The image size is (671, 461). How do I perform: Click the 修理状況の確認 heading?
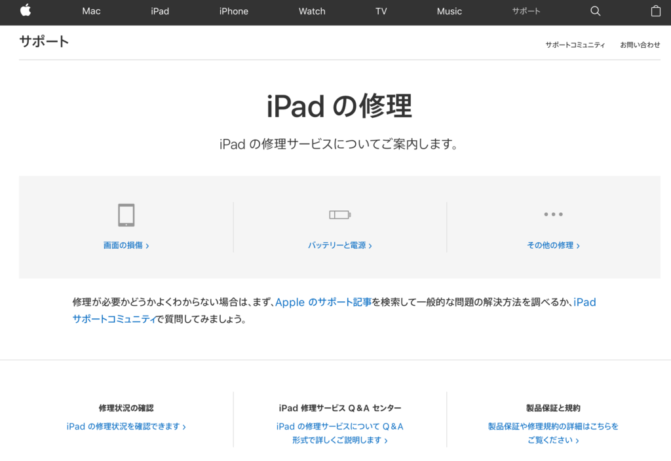point(126,408)
